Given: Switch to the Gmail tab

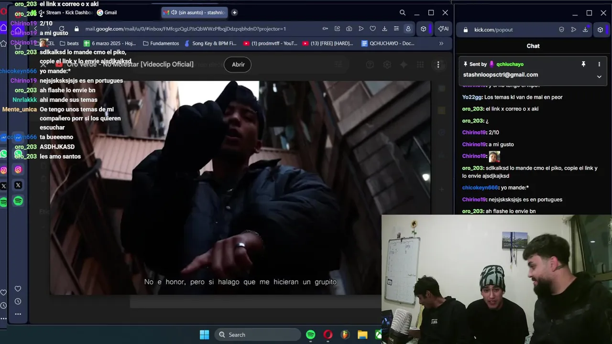Looking at the screenshot, I should [x=107, y=12].
